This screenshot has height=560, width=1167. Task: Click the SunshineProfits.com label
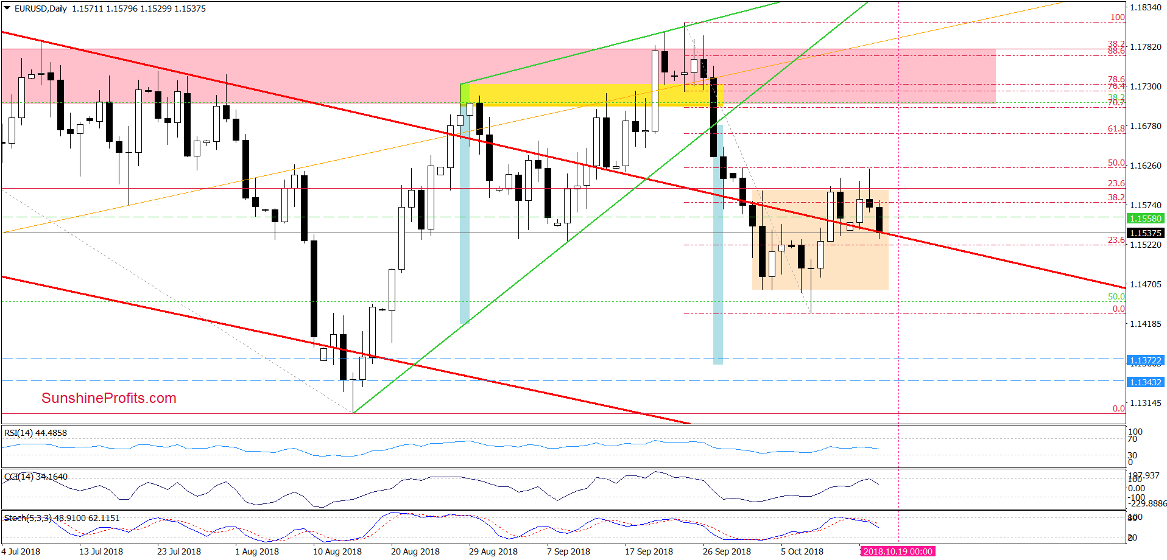click(x=109, y=398)
